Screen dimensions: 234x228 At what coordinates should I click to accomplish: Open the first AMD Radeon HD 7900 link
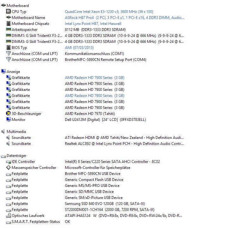[95, 78]
